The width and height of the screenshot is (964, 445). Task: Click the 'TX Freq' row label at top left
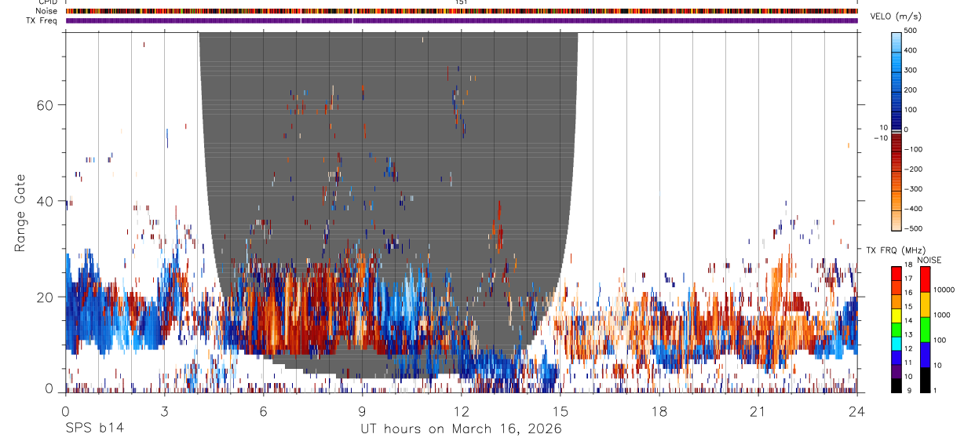coord(42,20)
